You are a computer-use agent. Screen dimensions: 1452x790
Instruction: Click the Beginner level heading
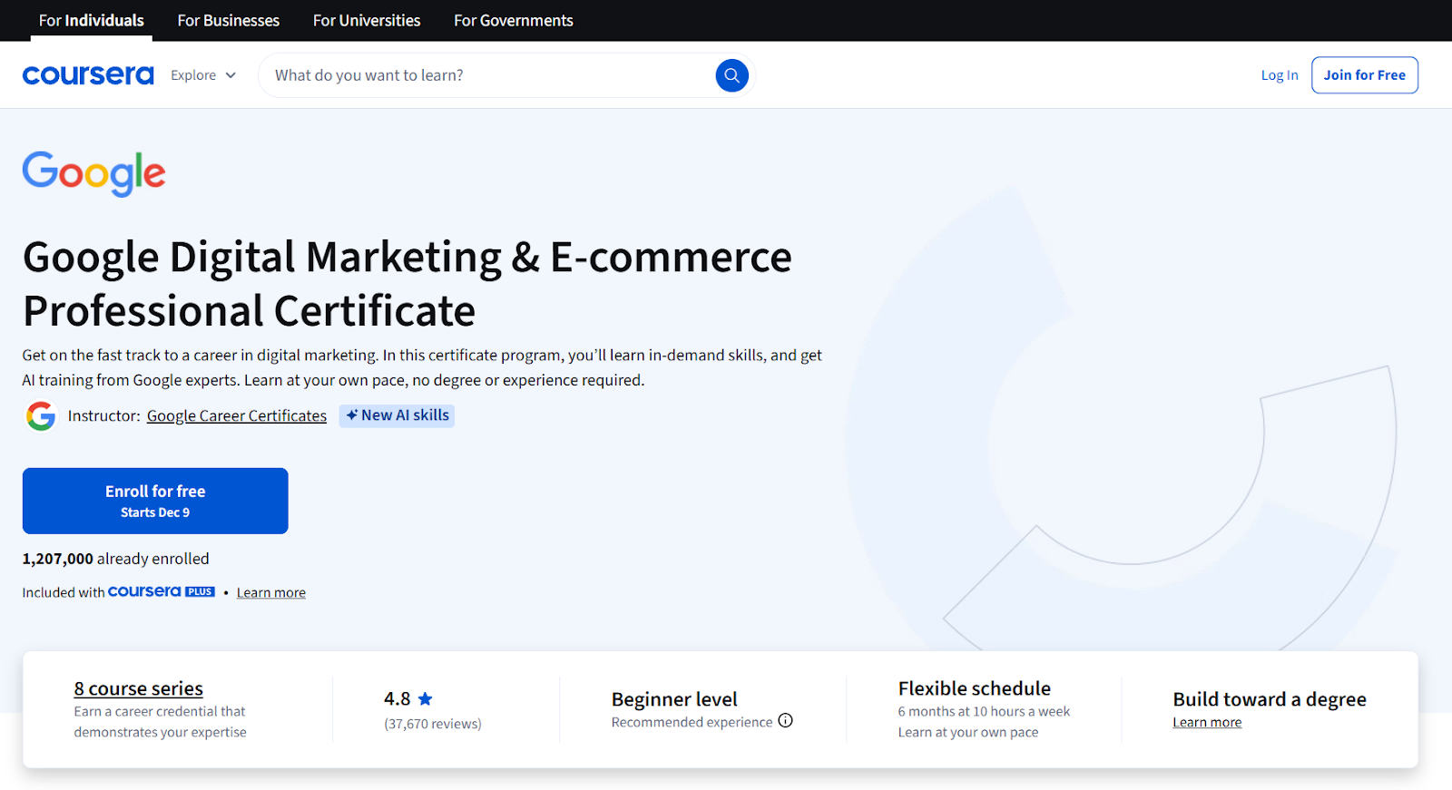[x=674, y=699]
